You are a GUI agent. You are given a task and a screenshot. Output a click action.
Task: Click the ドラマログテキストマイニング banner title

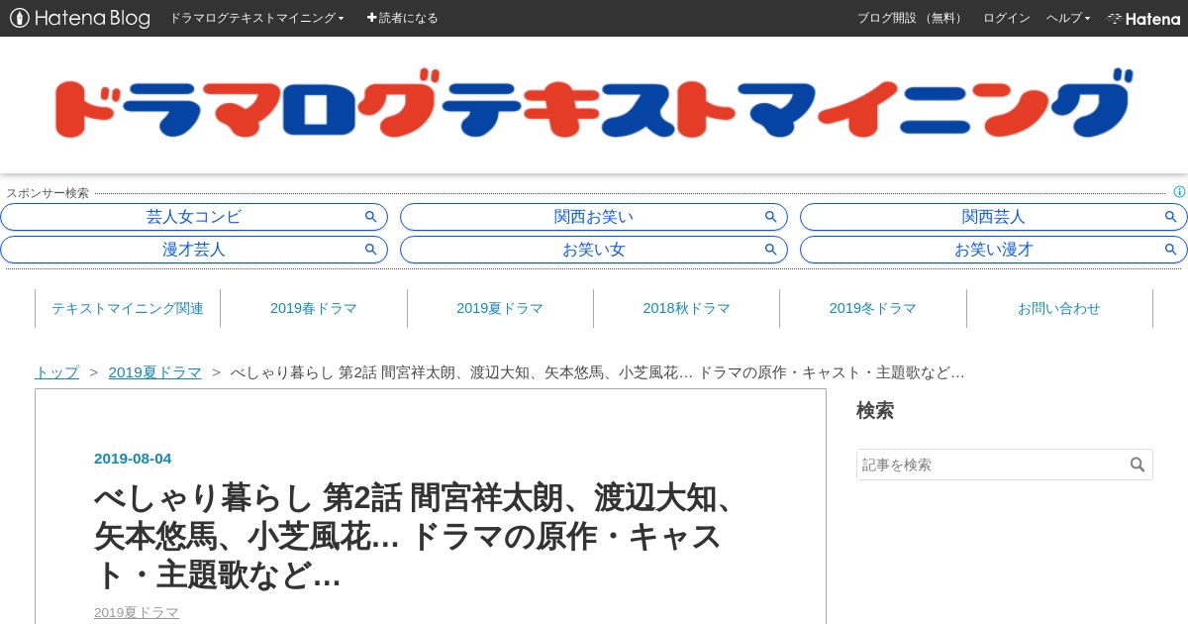click(593, 103)
